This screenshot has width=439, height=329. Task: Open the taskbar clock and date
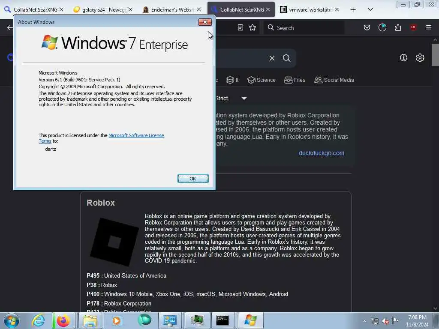point(417,321)
